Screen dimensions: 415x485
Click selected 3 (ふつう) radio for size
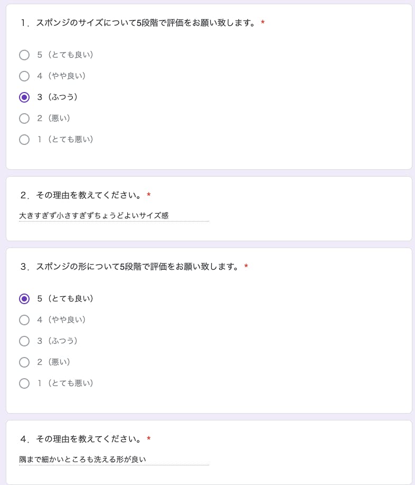[24, 97]
